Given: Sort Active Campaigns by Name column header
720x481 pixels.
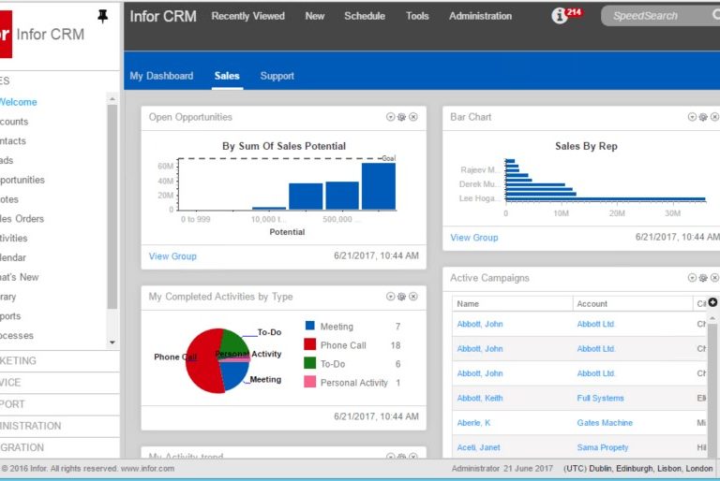Looking at the screenshot, I should pyautogui.click(x=513, y=303).
